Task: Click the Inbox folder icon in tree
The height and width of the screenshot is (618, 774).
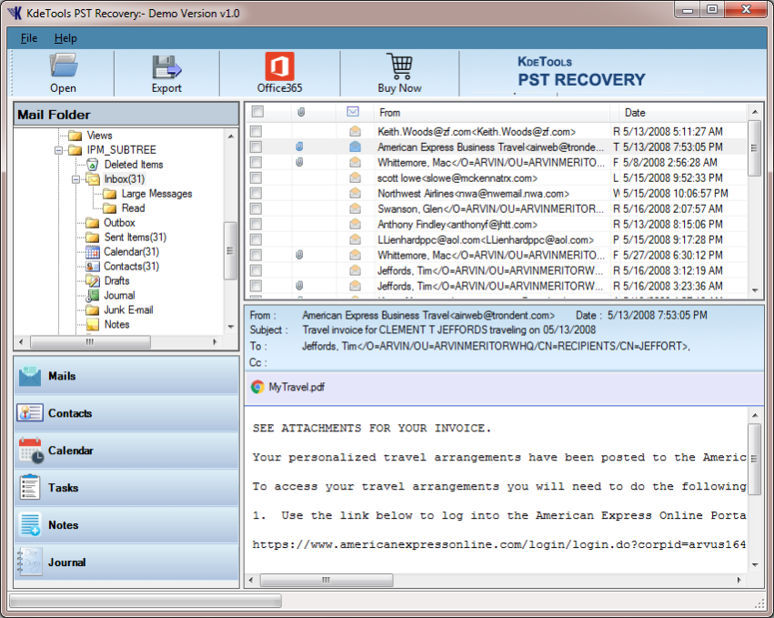Action: (93, 178)
